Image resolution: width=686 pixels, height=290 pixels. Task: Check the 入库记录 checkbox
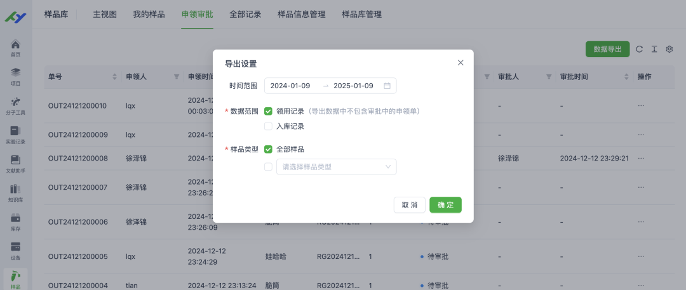tap(268, 126)
